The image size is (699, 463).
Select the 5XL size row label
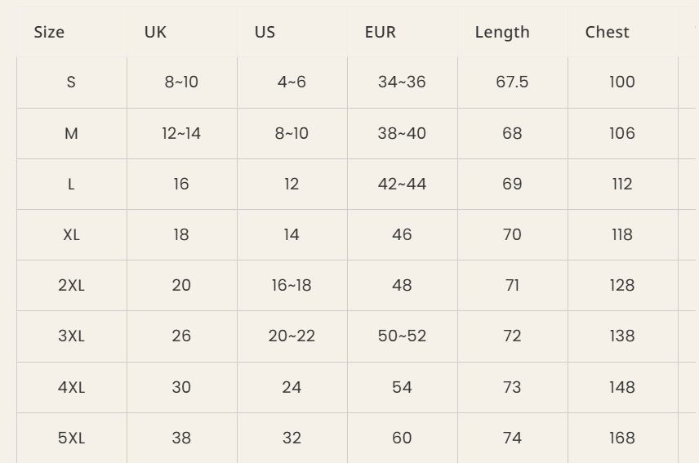click(71, 438)
